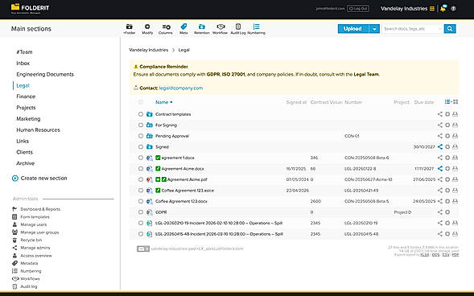Viewport: 474px width, 296px height.
Task: Tick the GDPR document checkbox
Action: click(141, 212)
